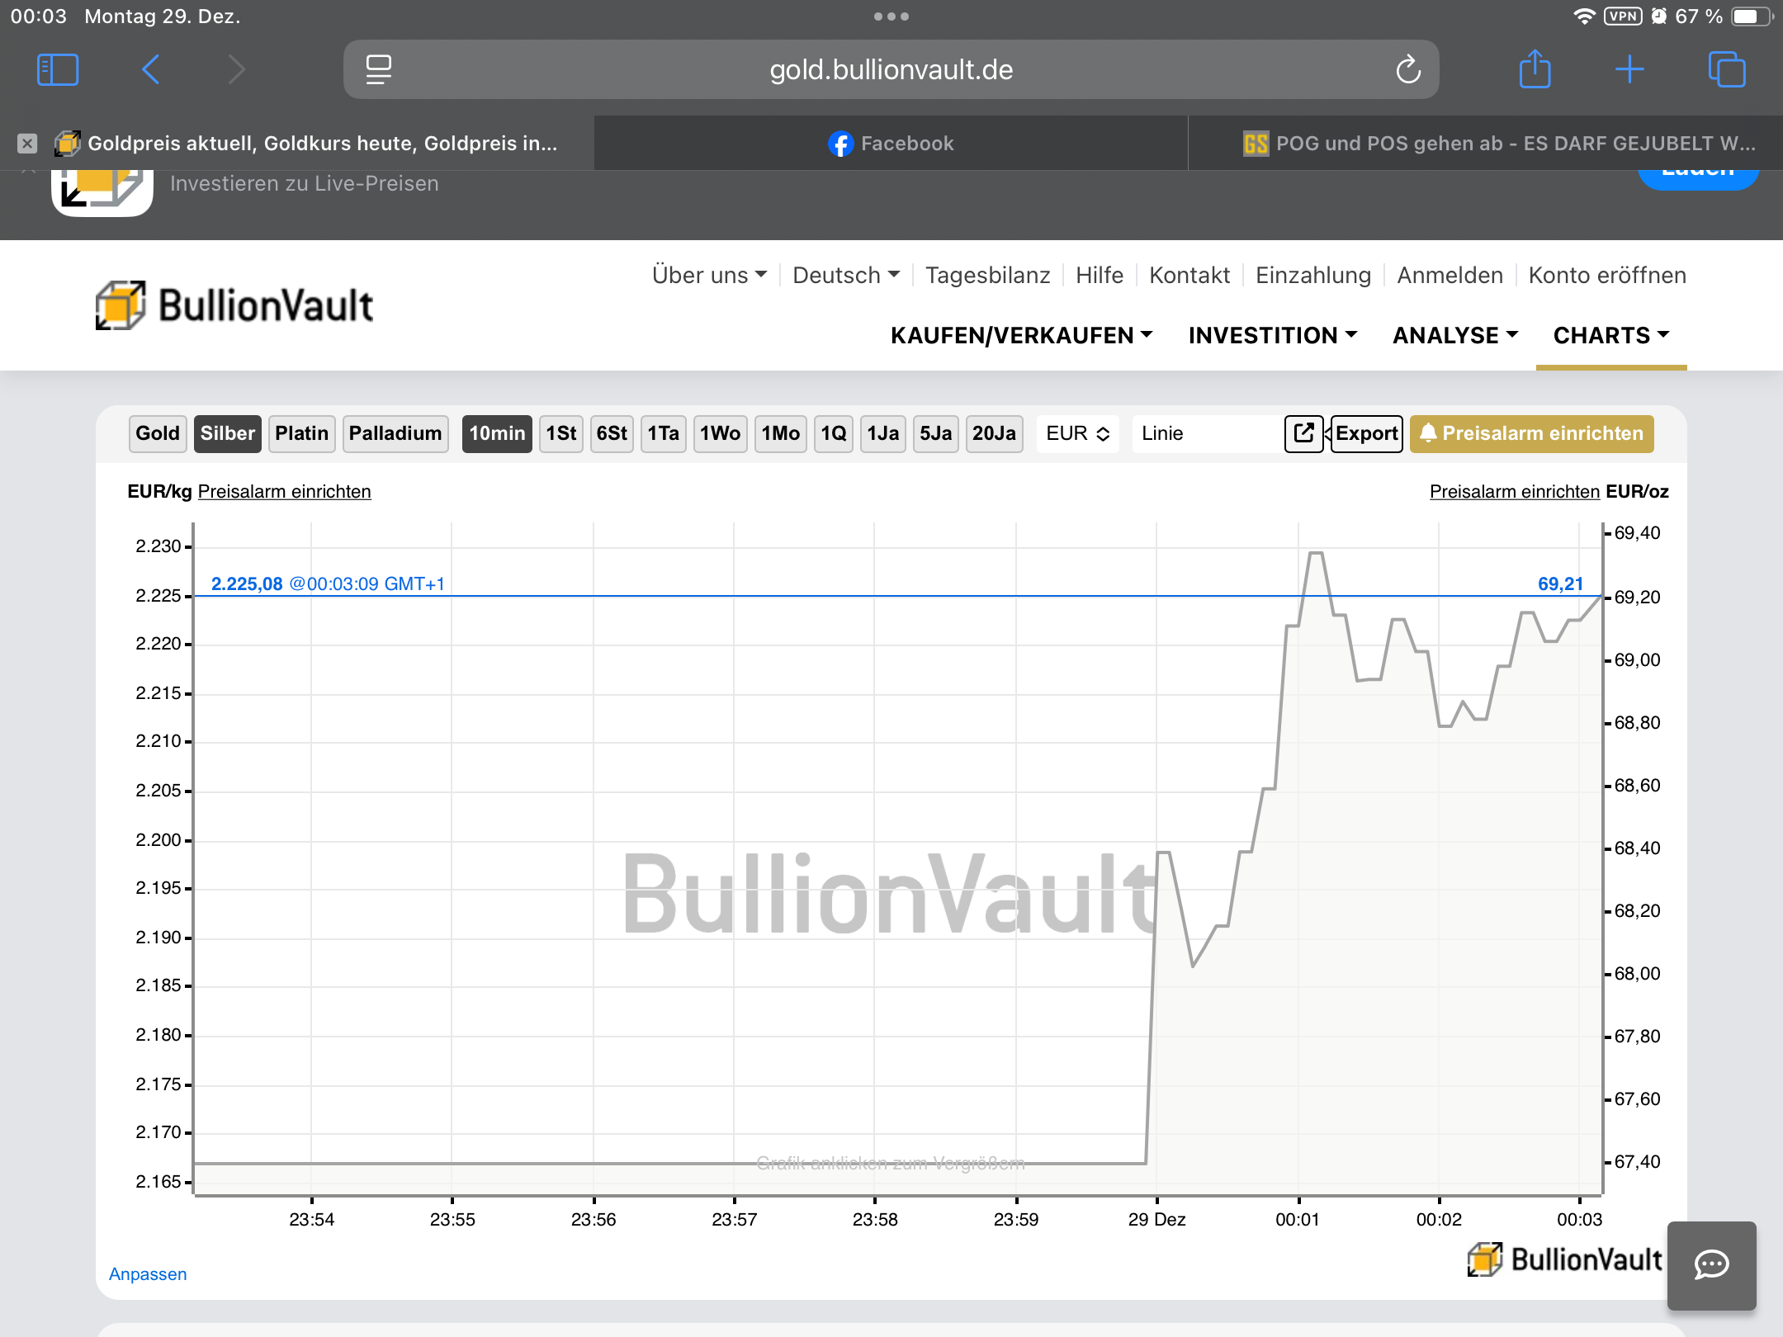This screenshot has width=1783, height=1337.
Task: Set chart range to 1Wo
Action: click(x=720, y=433)
